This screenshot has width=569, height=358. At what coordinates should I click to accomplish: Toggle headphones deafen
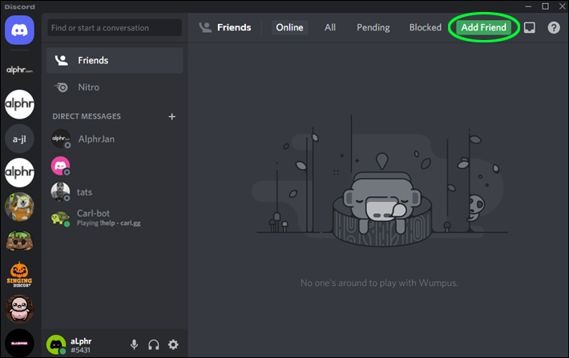[154, 344]
